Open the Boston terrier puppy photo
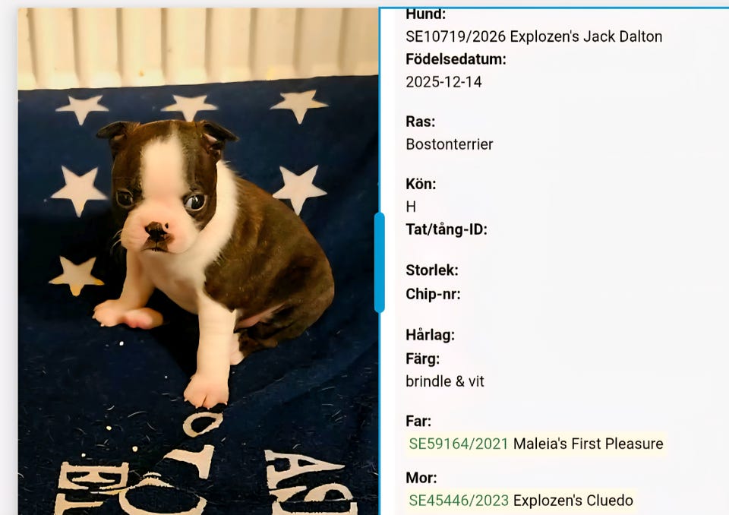This screenshot has width=729, height=515. 198,261
